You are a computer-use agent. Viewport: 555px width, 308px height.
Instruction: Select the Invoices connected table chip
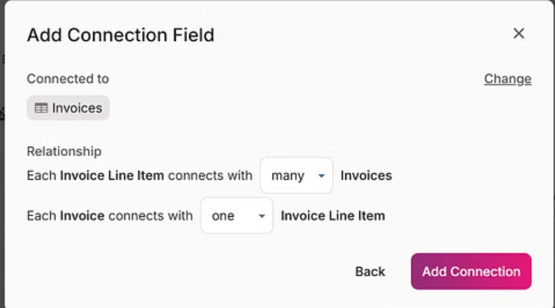pyautogui.click(x=68, y=108)
